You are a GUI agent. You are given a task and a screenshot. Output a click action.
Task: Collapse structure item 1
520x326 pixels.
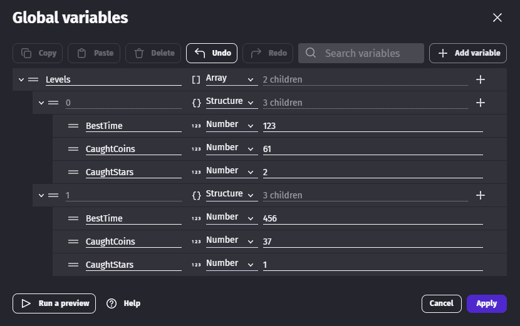[x=41, y=195]
